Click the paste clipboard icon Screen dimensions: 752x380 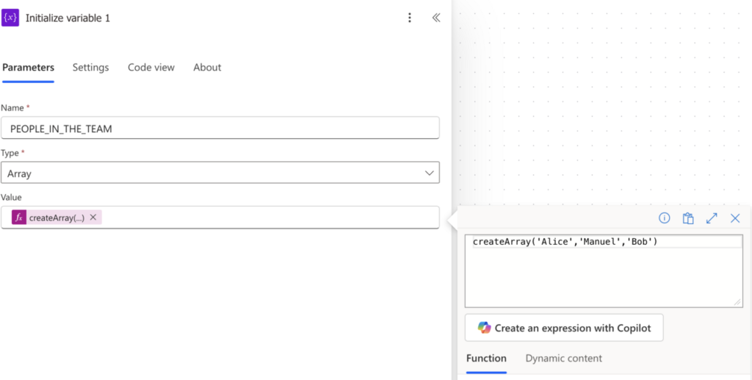pyautogui.click(x=688, y=218)
